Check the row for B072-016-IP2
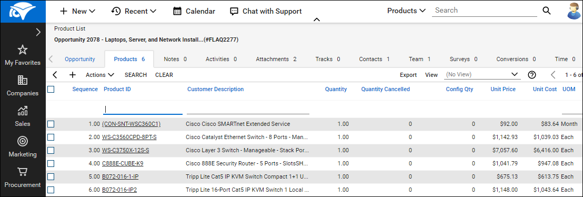Screen dimensions: 583x197 click(51, 190)
